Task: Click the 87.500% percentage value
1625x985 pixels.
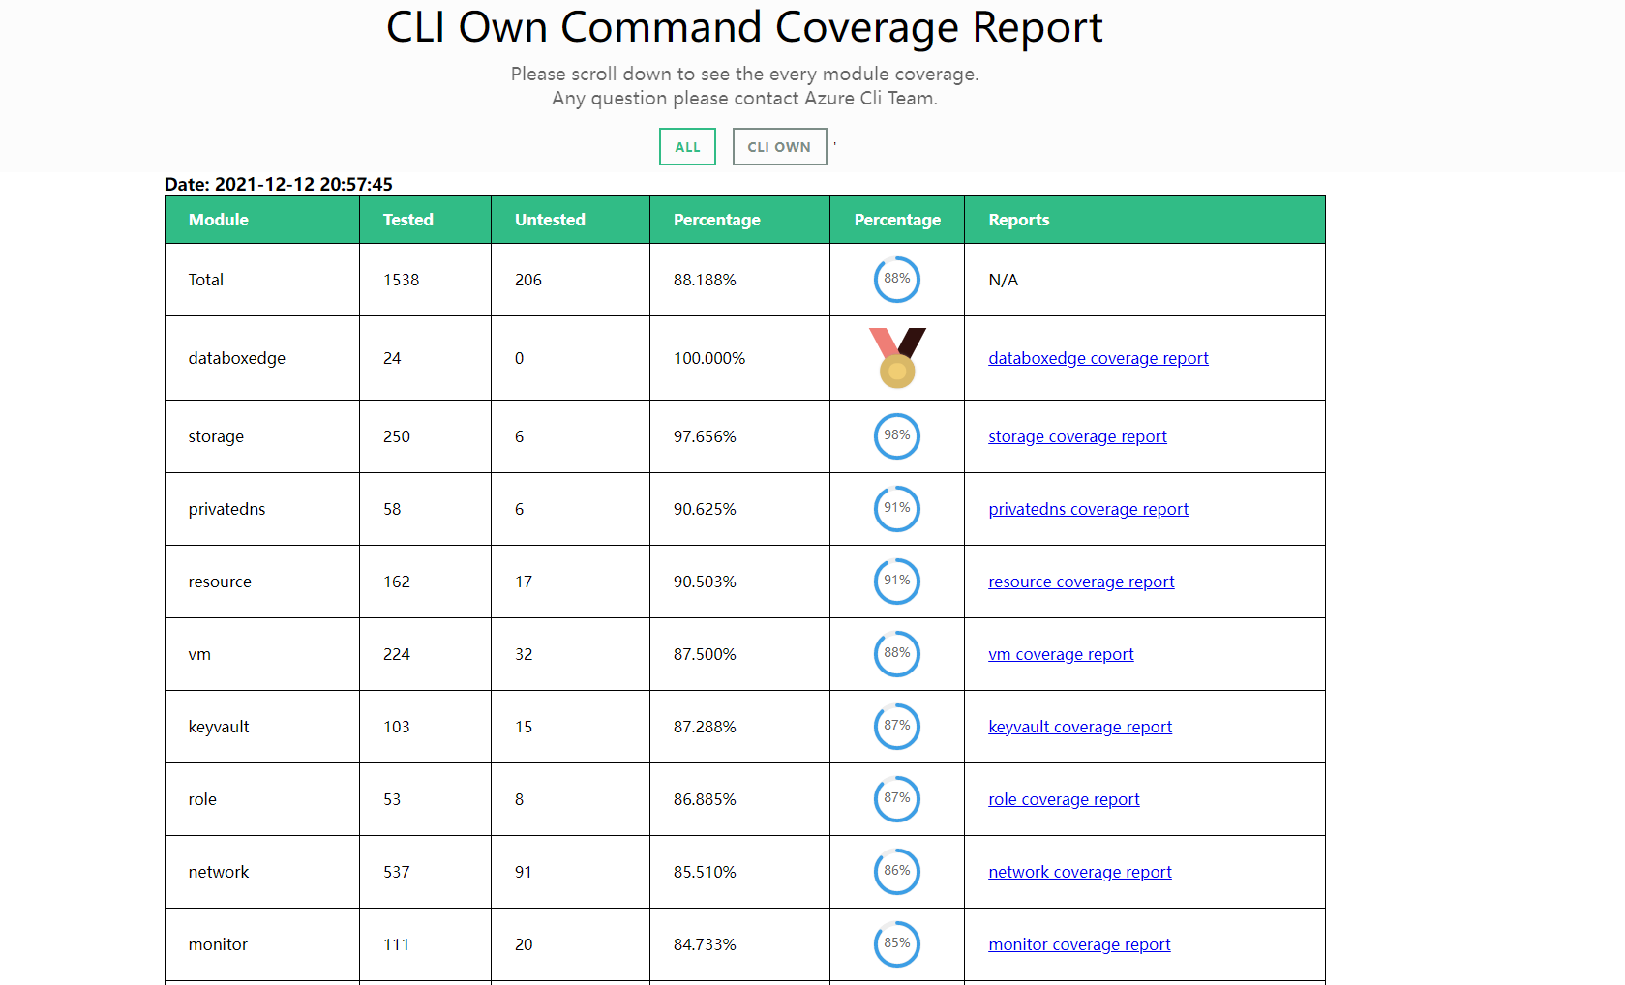Action: click(705, 654)
